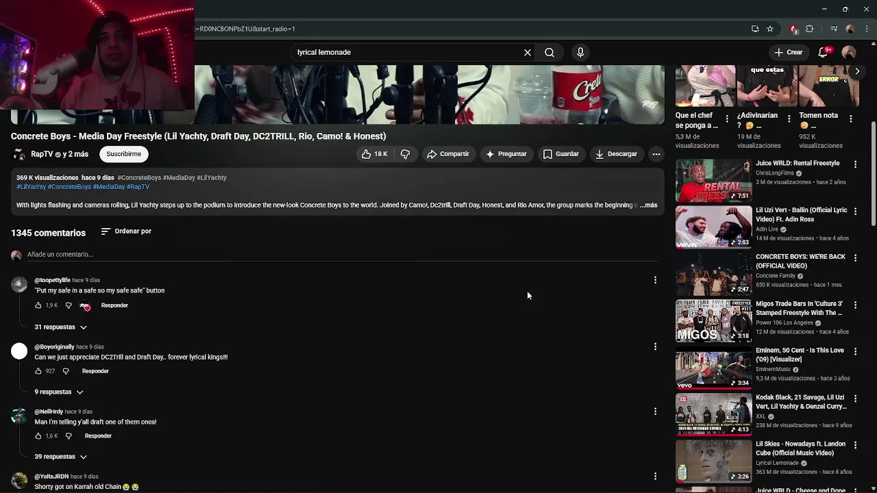The height and width of the screenshot is (493, 877).
Task: Open the MIGOS freestyle thumbnail
Action: click(713, 321)
